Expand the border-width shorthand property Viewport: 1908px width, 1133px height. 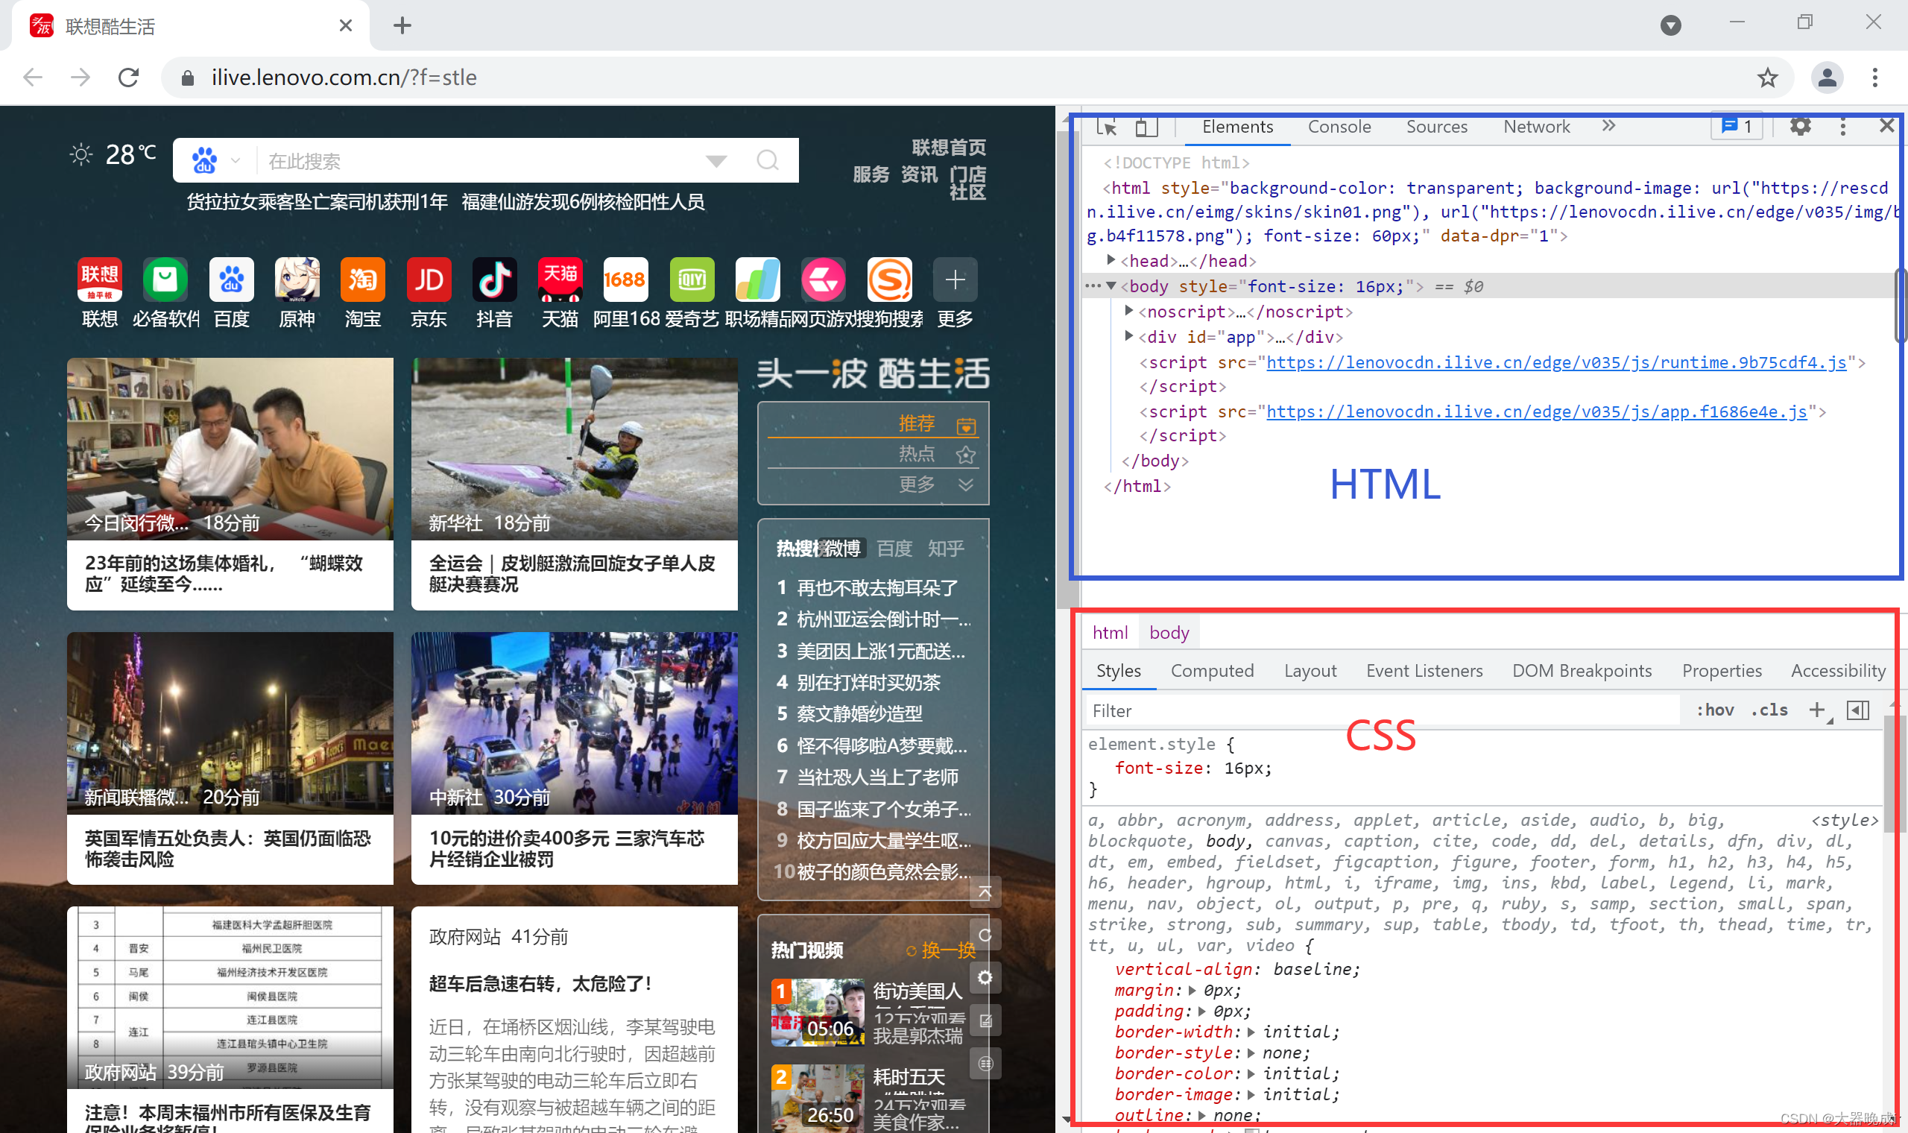(x=1251, y=1032)
